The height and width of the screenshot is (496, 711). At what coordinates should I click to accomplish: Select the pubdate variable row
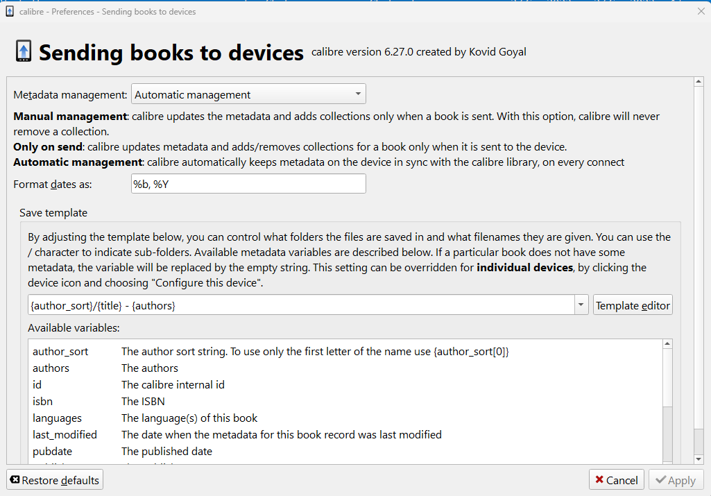[52, 452]
